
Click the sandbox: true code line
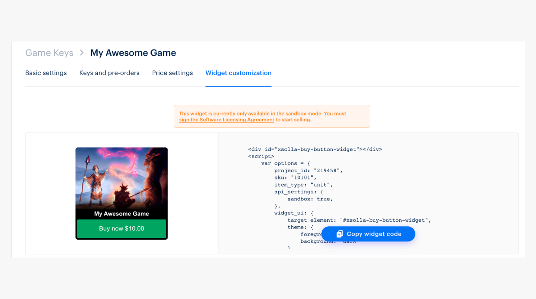310,199
